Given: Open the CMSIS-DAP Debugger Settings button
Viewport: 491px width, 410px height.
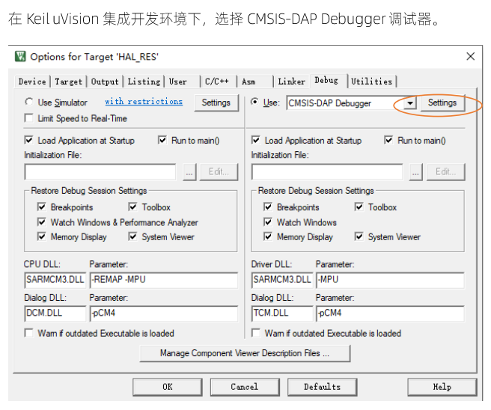Looking at the screenshot, I should pyautogui.click(x=442, y=102).
